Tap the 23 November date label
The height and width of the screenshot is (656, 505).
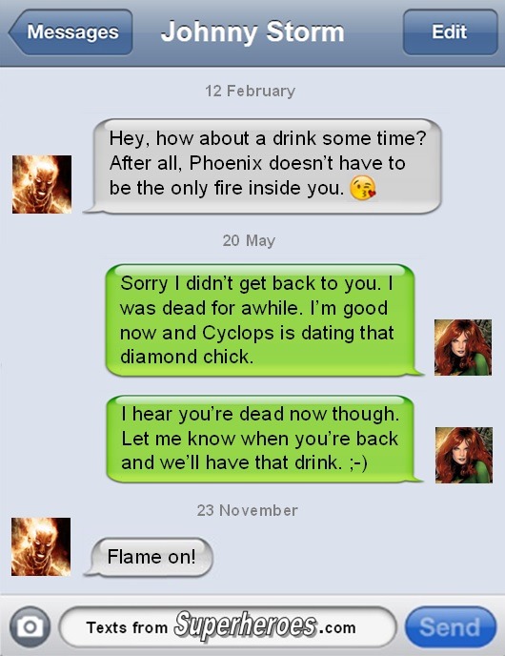click(248, 510)
